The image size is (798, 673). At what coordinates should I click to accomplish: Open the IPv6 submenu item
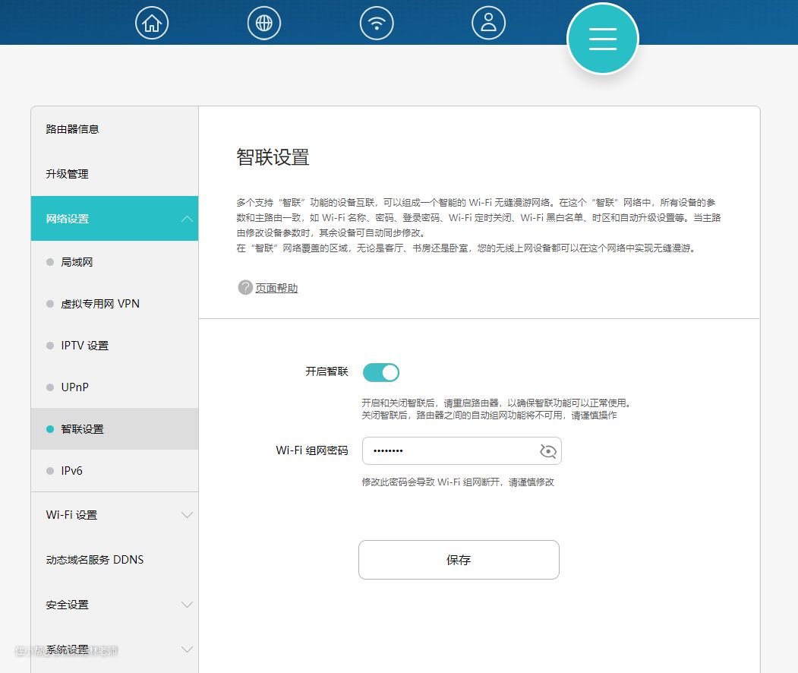click(x=71, y=471)
